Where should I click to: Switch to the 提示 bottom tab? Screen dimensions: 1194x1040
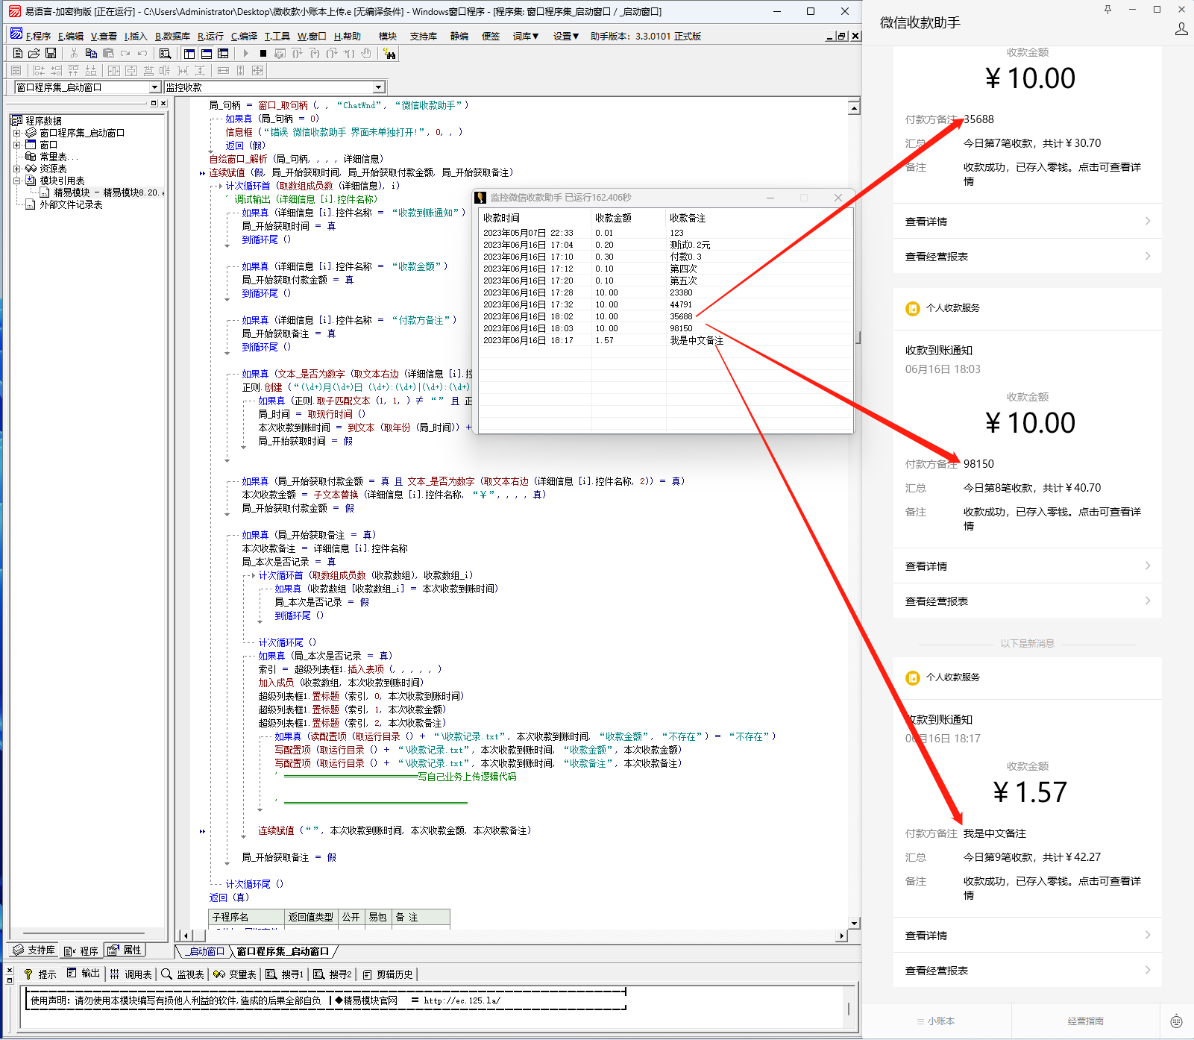tap(40, 974)
